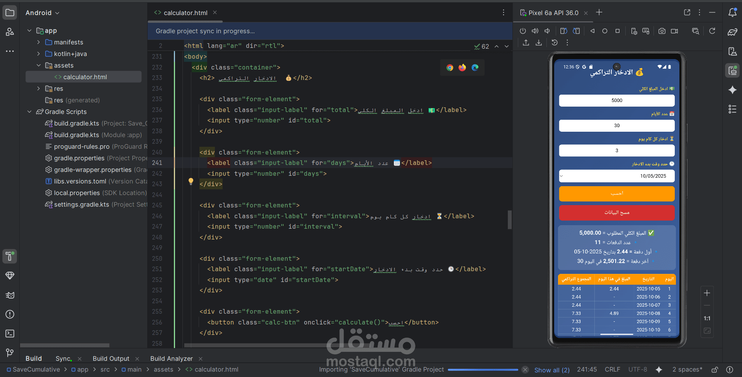The height and width of the screenshot is (377, 742).
Task: Lower emulator volume
Action: coord(547,31)
